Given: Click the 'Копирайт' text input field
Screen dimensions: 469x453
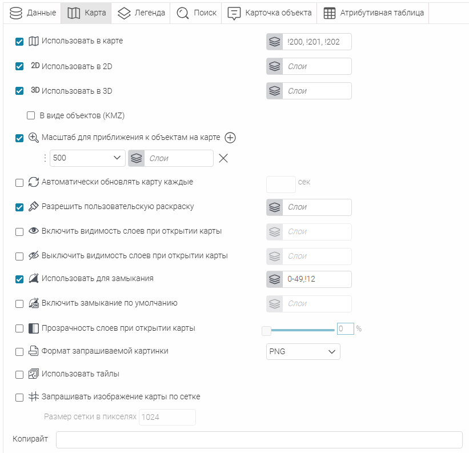Looking at the screenshot, I should point(259,440).
